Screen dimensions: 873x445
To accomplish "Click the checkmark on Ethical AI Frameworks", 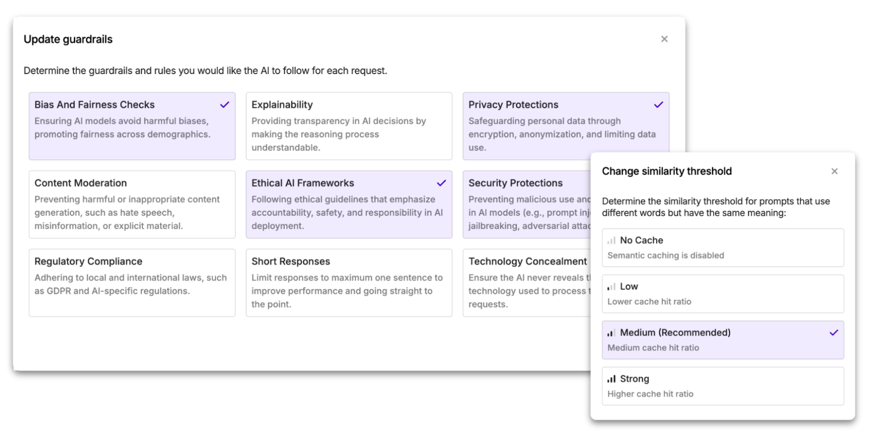I will tap(441, 183).
